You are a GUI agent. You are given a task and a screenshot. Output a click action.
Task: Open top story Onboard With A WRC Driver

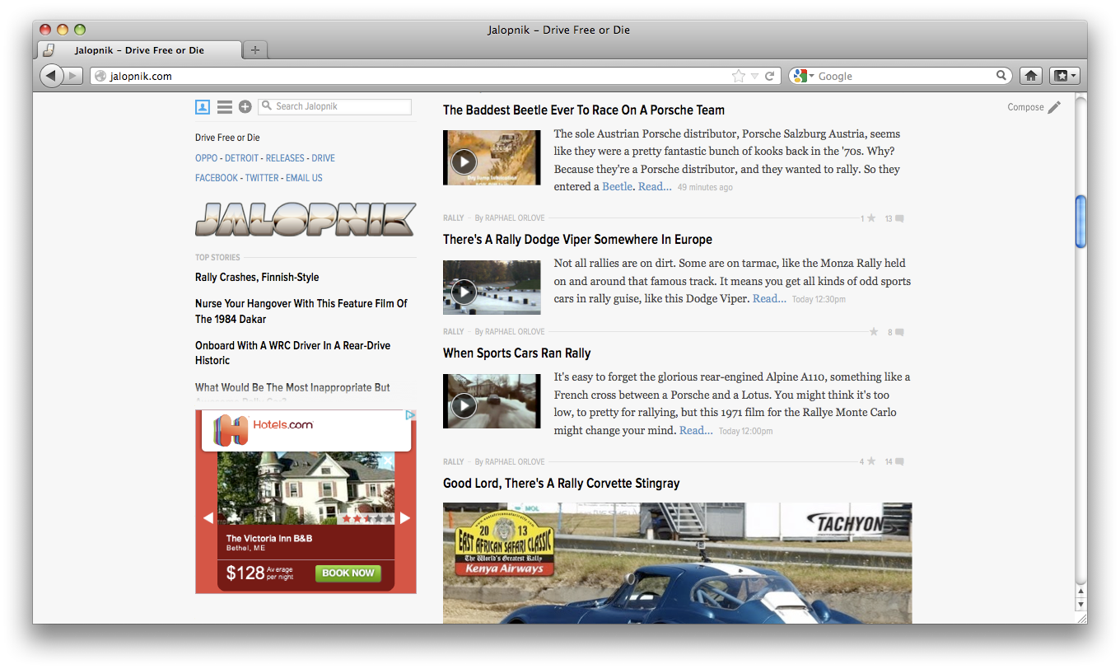293,353
